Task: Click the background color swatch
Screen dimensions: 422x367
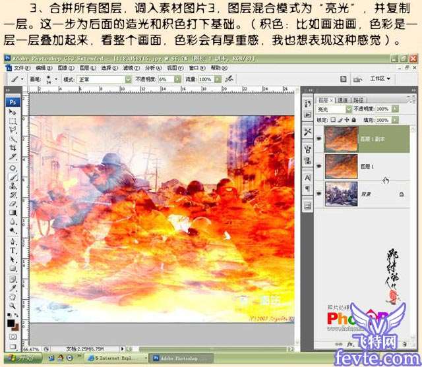Action: [x=16, y=327]
